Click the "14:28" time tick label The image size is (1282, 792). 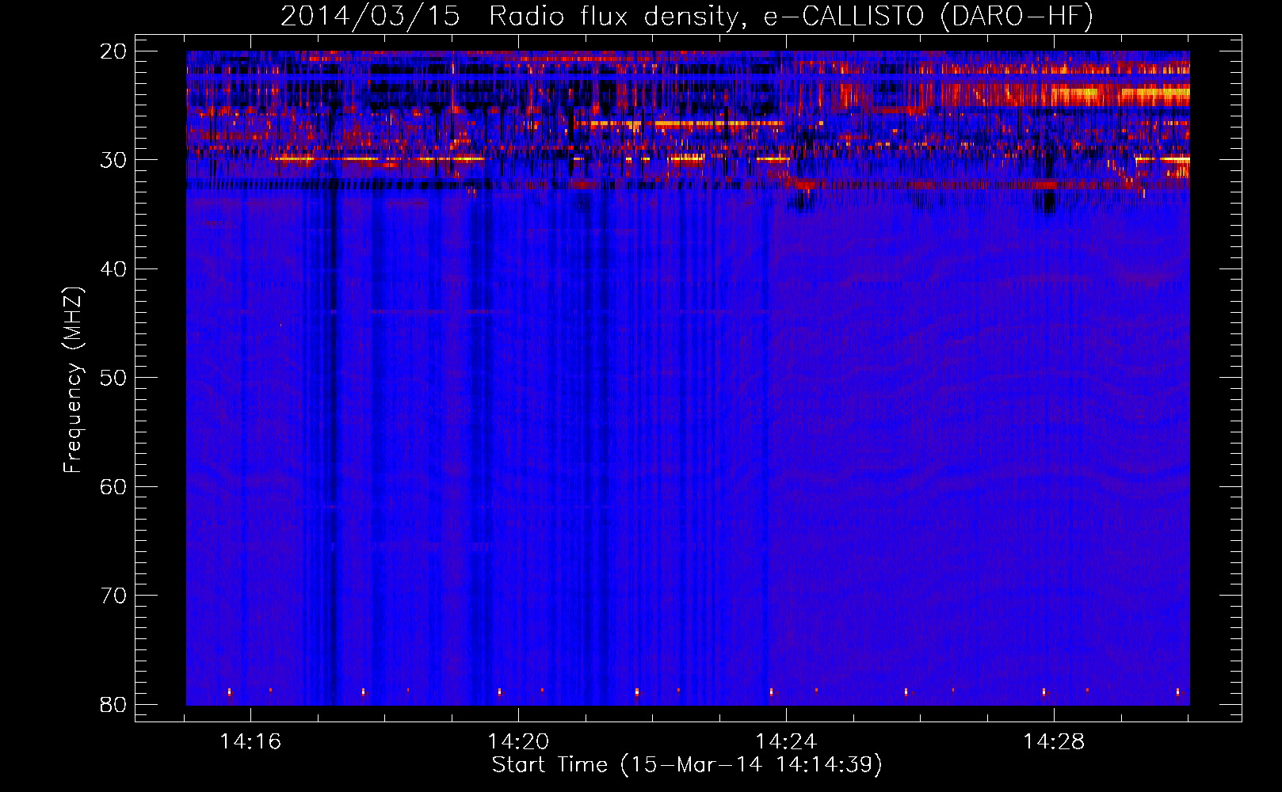pos(1054,742)
